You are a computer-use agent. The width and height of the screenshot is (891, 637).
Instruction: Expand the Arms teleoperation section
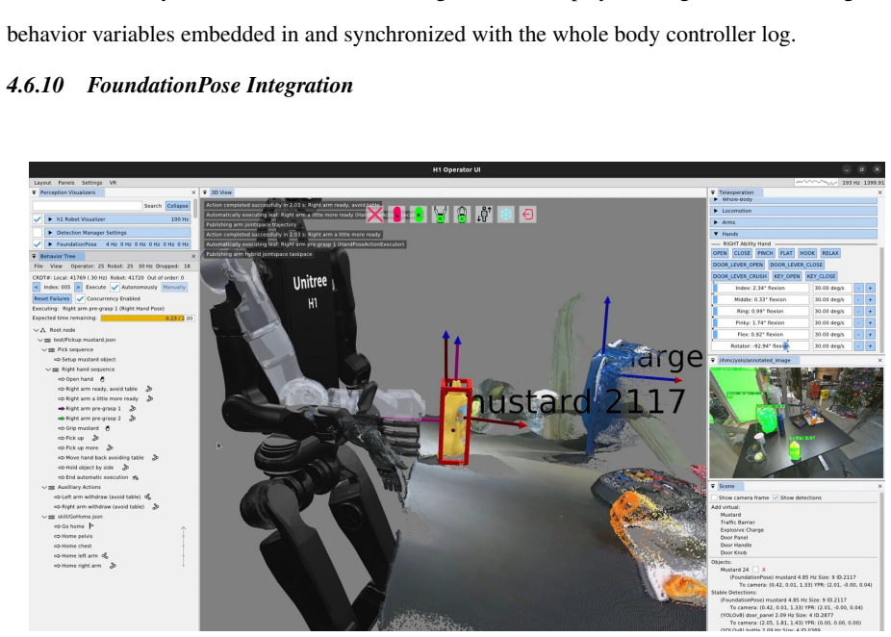tap(716, 222)
